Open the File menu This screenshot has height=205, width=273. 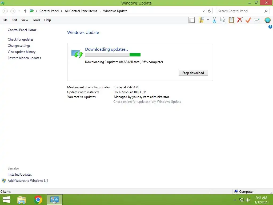pyautogui.click(x=5, y=20)
